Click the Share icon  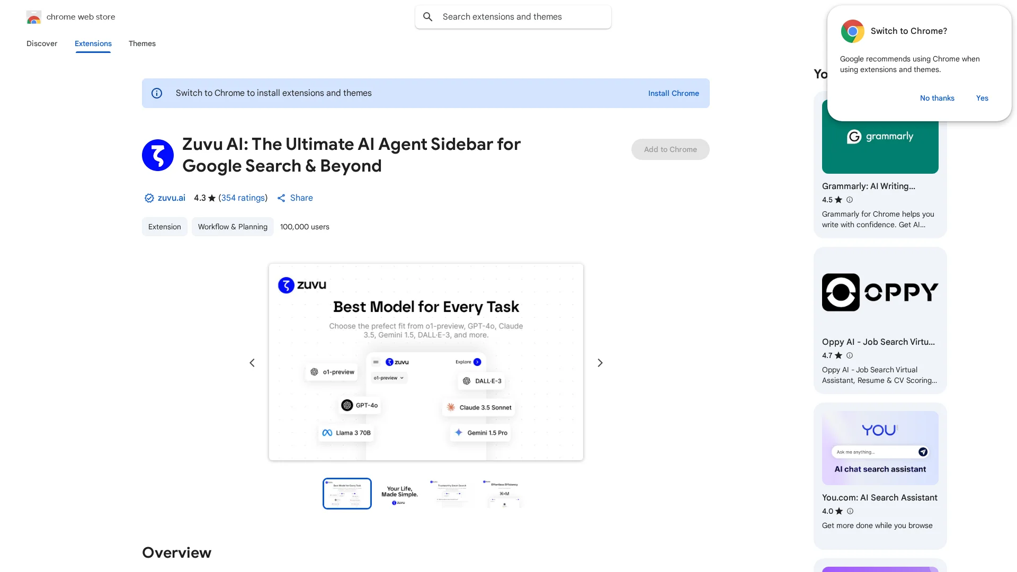click(281, 198)
